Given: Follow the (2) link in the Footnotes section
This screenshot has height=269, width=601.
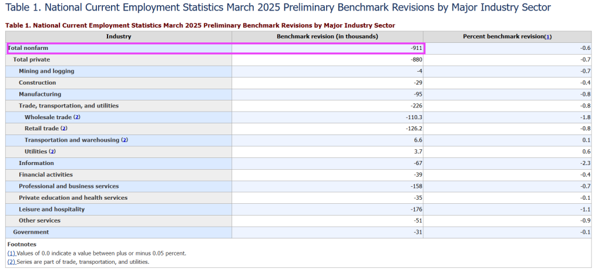Looking at the screenshot, I should pyautogui.click(x=12, y=262).
